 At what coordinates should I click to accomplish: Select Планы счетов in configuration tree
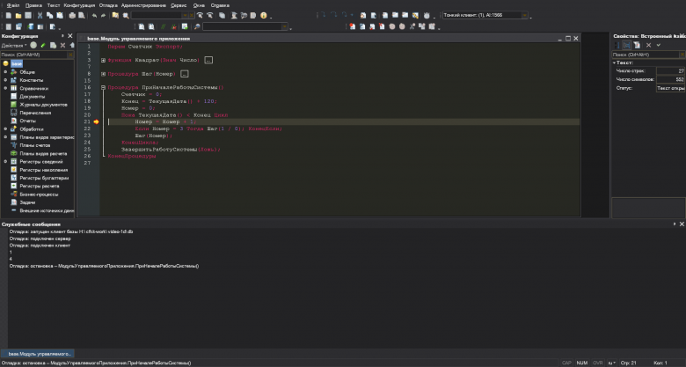point(34,145)
